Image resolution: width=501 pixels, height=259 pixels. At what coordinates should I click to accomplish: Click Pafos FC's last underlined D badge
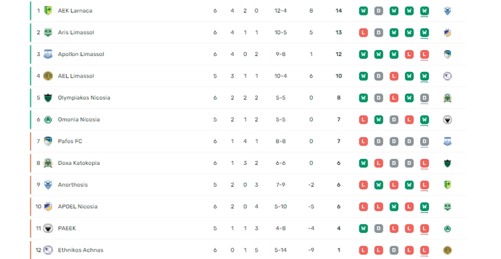coord(424,142)
